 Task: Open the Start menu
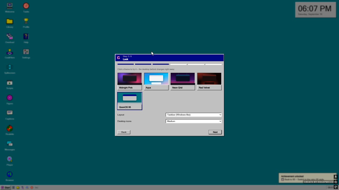click(6, 188)
